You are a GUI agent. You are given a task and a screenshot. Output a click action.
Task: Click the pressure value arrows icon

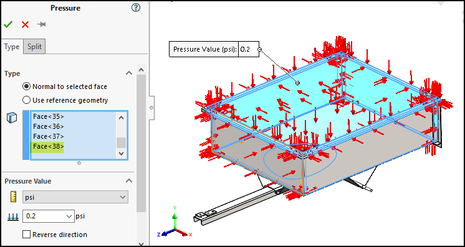click(12, 217)
